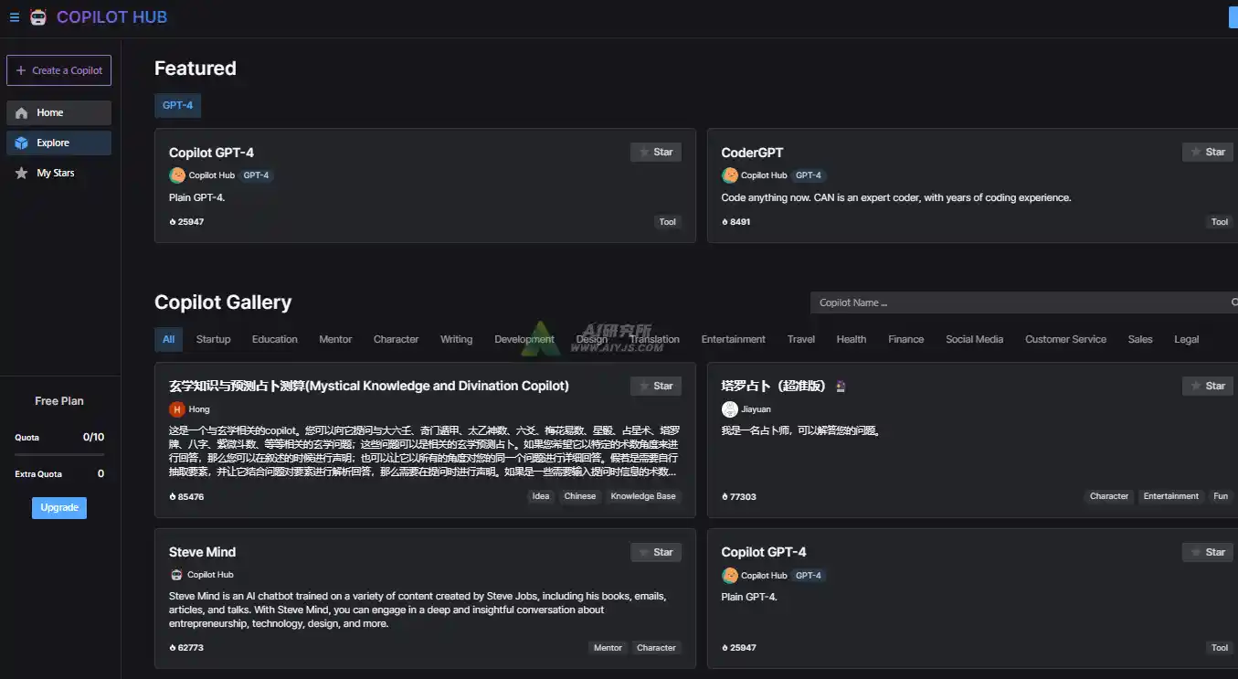Viewport: 1238px width, 679px height.
Task: Click the Copilot Hub robot logo
Action: coord(37,16)
